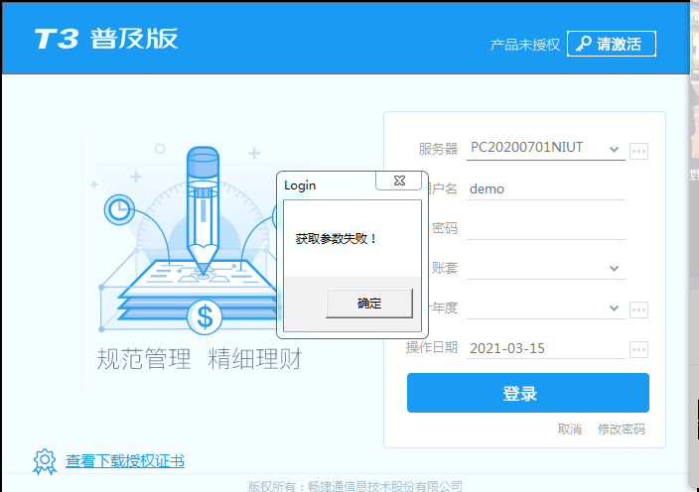The height and width of the screenshot is (492, 699).
Task: Open 查看下载授权证书 link
Action: pyautogui.click(x=125, y=461)
